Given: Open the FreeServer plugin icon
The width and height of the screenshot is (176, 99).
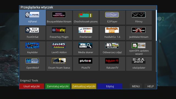Looking at the screenshot, I should click(x=86, y=30).
